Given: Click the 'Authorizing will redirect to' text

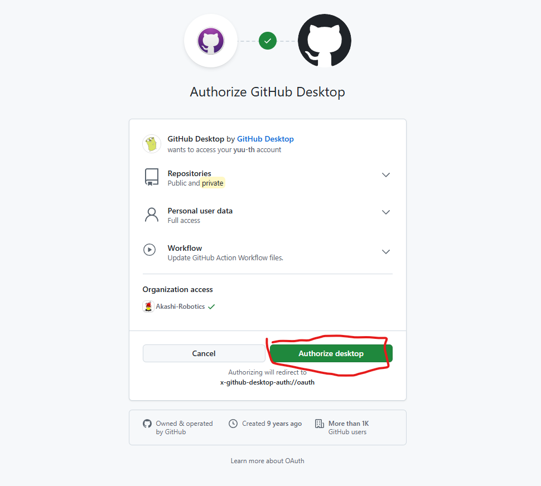Looking at the screenshot, I should pyautogui.click(x=267, y=372).
